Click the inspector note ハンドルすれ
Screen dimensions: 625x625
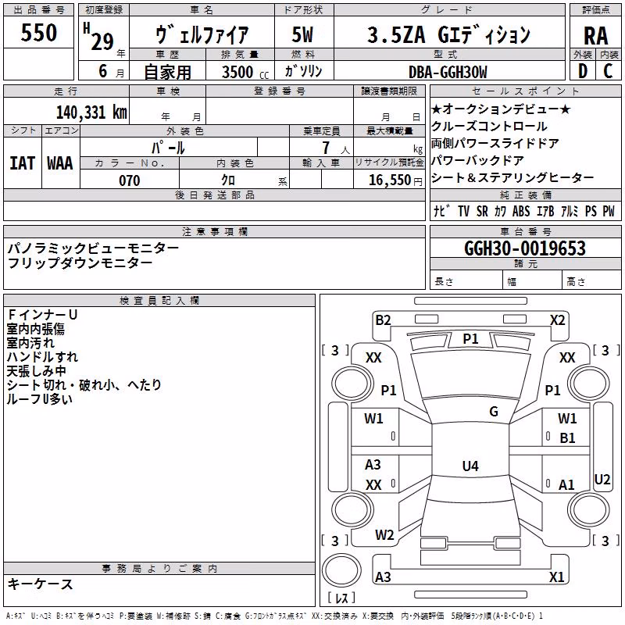[42, 357]
